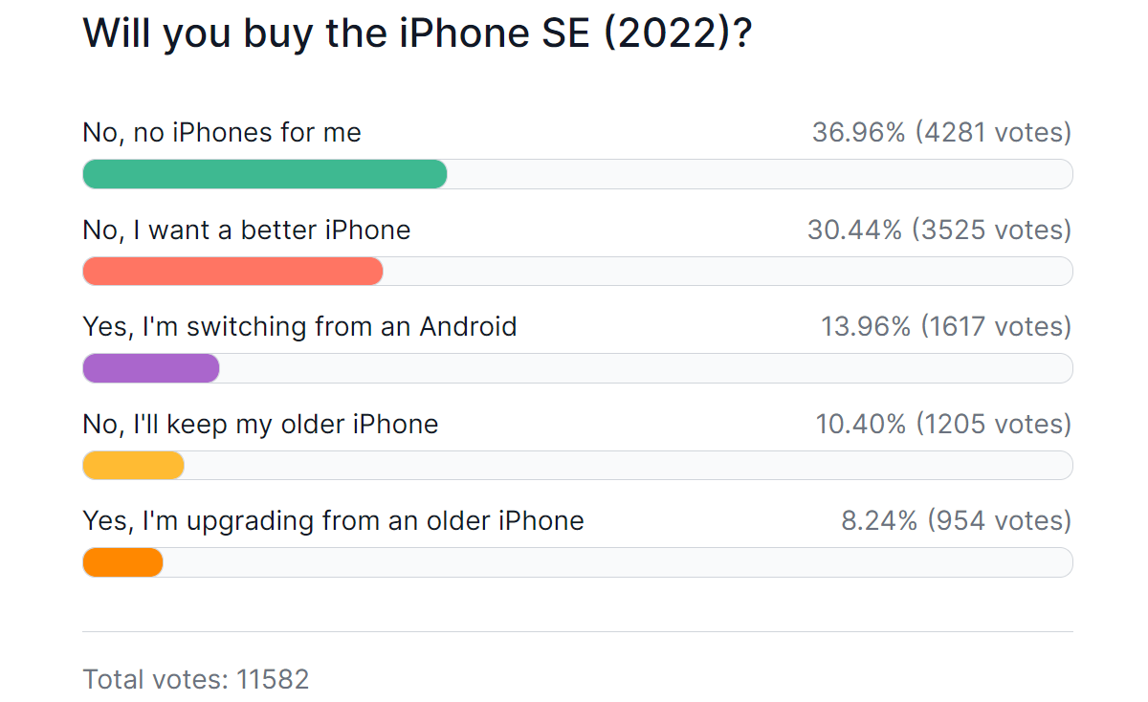
Task: Select "Yes, I'm switching from an Android"
Action: tap(299, 326)
